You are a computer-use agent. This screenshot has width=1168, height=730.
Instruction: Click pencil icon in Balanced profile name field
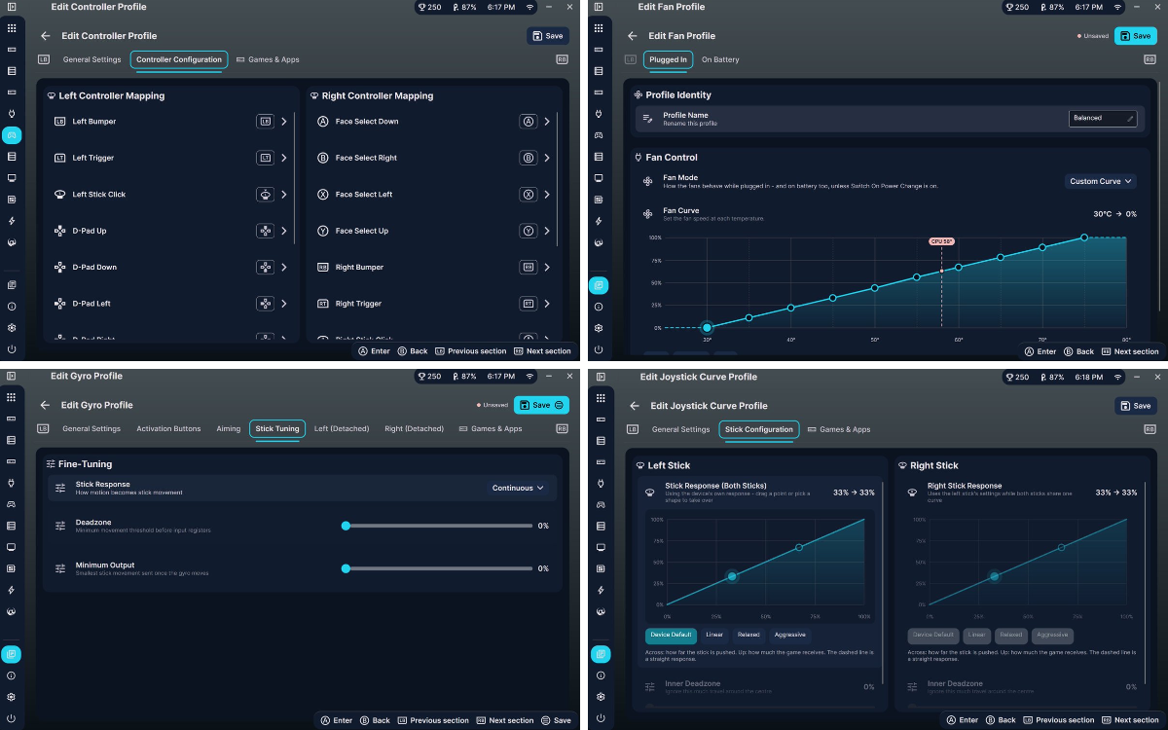point(1130,119)
